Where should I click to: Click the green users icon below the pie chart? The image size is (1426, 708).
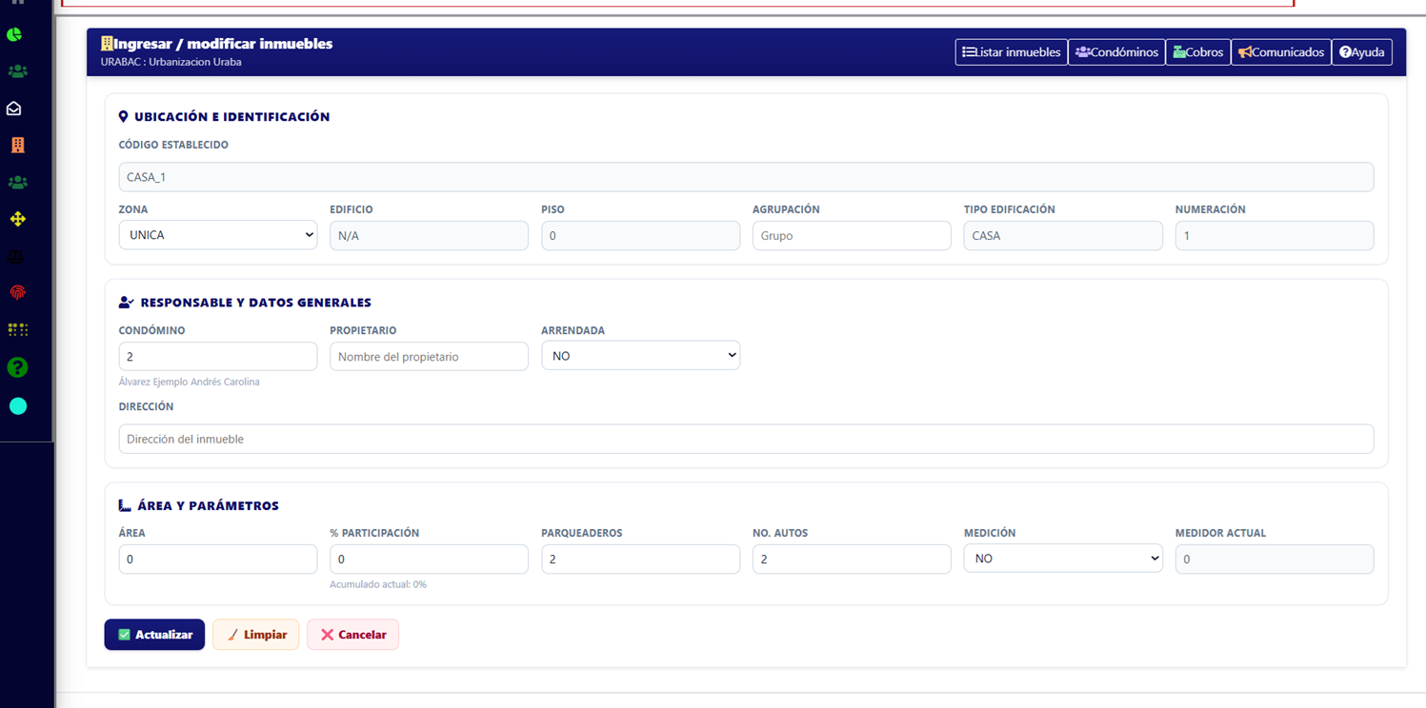17,71
